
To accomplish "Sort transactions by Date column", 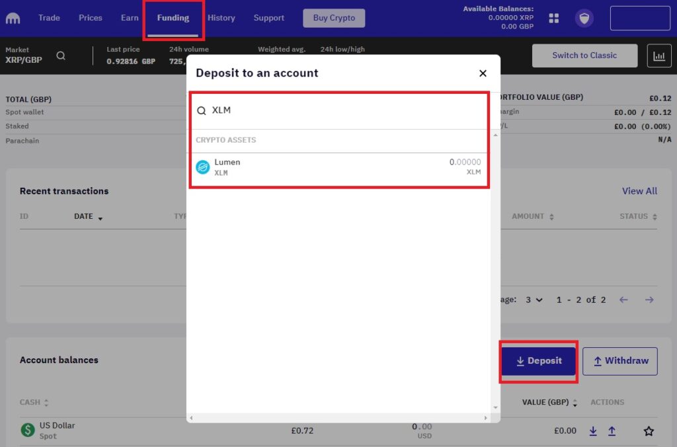I will pos(88,216).
